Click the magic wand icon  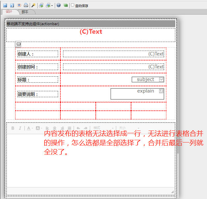click(33, 5)
